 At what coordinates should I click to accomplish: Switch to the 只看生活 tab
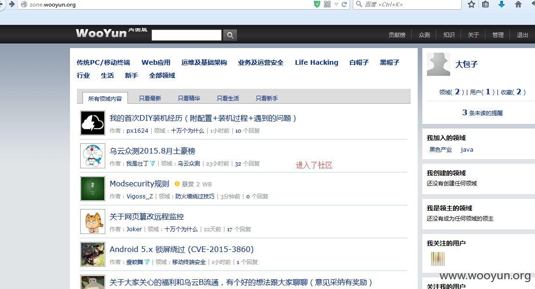tap(228, 98)
